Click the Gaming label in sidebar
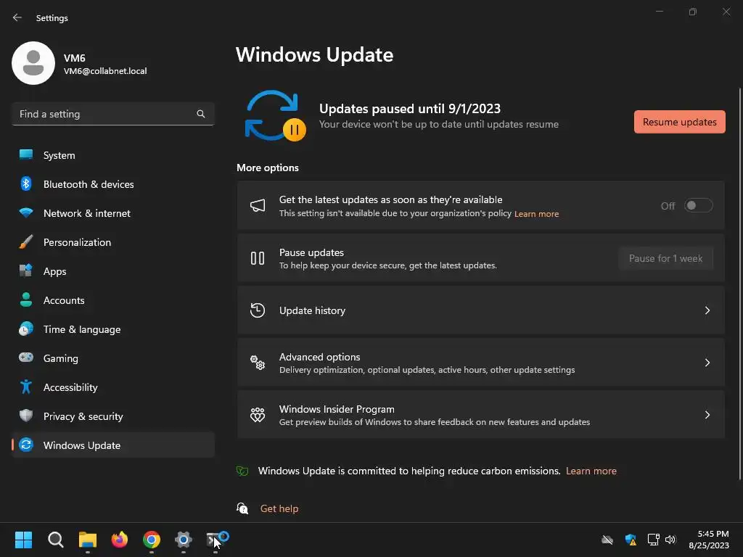This screenshot has height=557, width=743. pos(61,358)
